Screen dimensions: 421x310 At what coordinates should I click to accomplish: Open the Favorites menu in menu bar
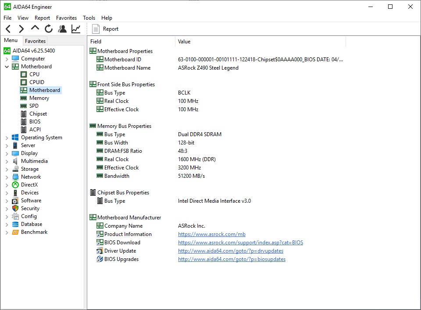point(66,18)
